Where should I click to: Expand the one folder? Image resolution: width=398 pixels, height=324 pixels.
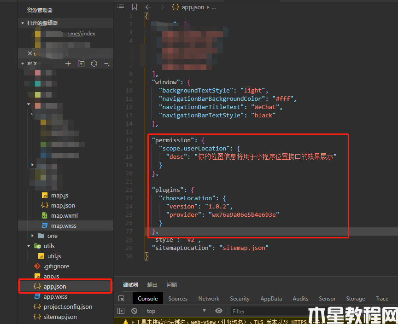click(33, 236)
